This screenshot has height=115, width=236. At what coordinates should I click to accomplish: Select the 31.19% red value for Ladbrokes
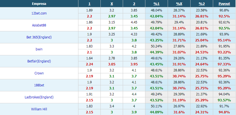pyautogui.click(x=179, y=100)
